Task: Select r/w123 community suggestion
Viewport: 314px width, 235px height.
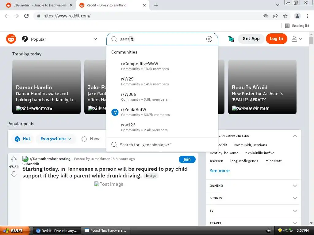Action: click(162, 127)
